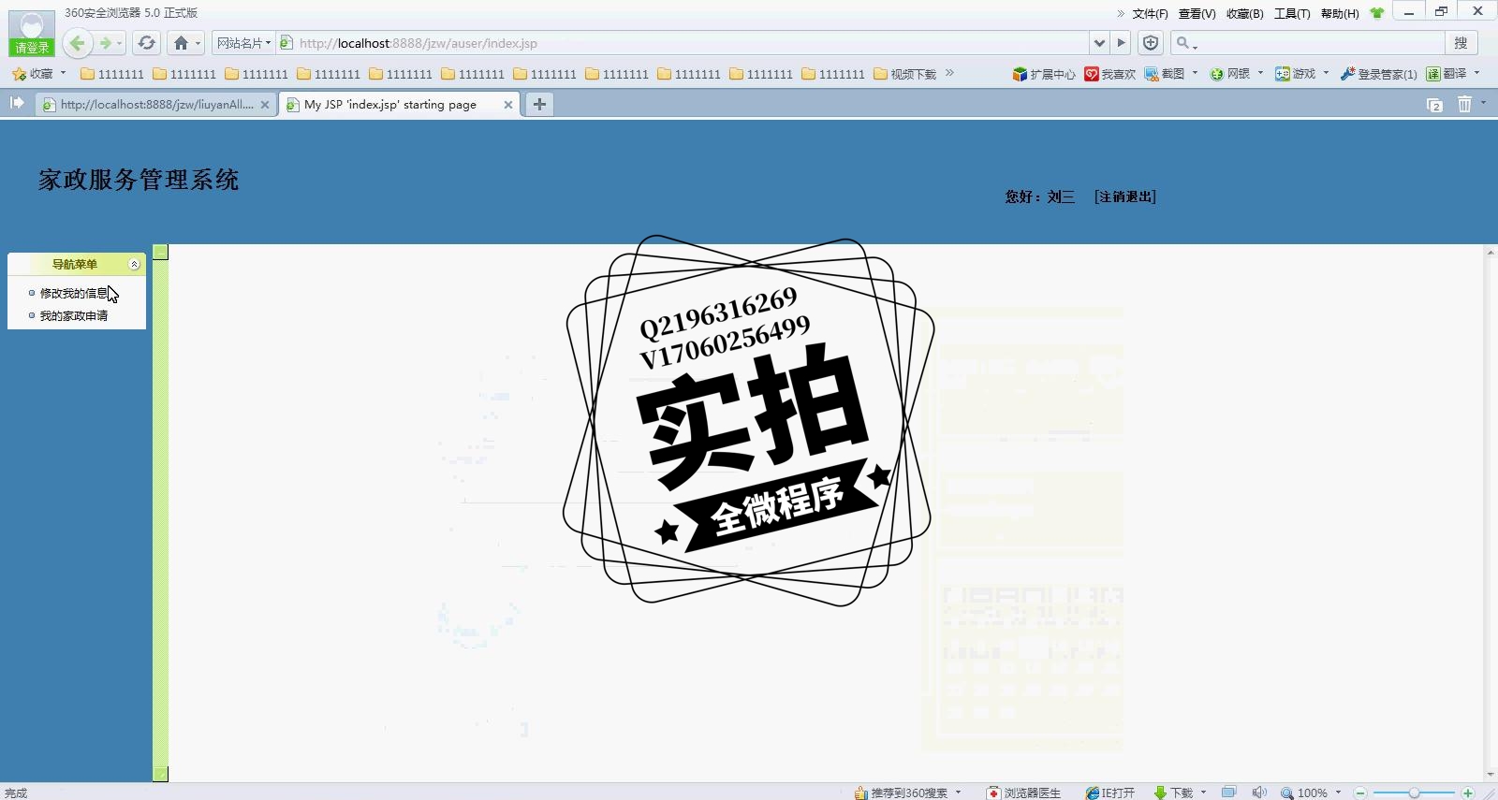Open 扩展中心 extension center
The height and width of the screenshot is (800, 1498).
click(x=1044, y=73)
